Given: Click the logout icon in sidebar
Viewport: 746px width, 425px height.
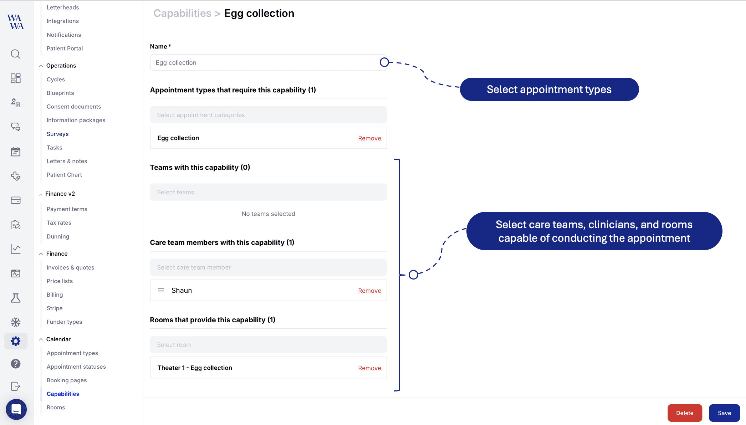Looking at the screenshot, I should pos(16,386).
